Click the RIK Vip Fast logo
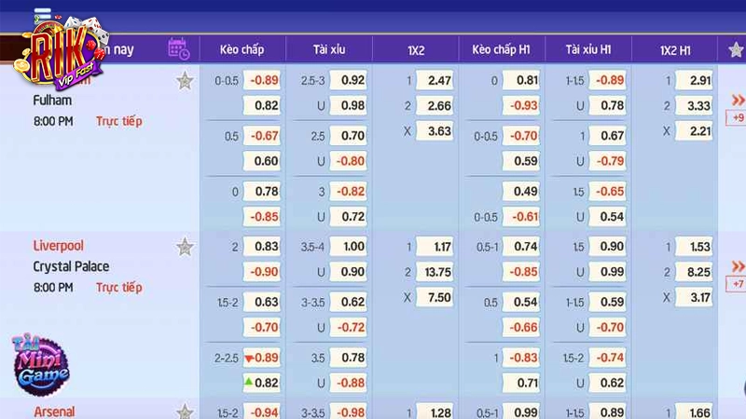The width and height of the screenshot is (746, 419). [61, 55]
